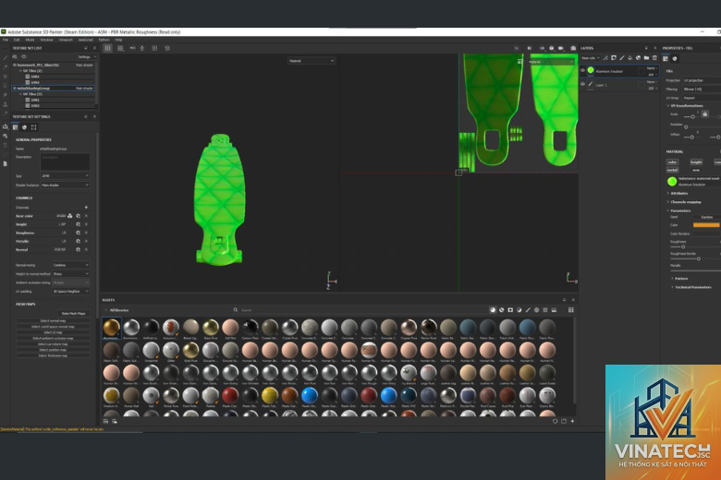The height and width of the screenshot is (480, 721).
Task: Click the search icon in Assets panel
Action: (236, 310)
